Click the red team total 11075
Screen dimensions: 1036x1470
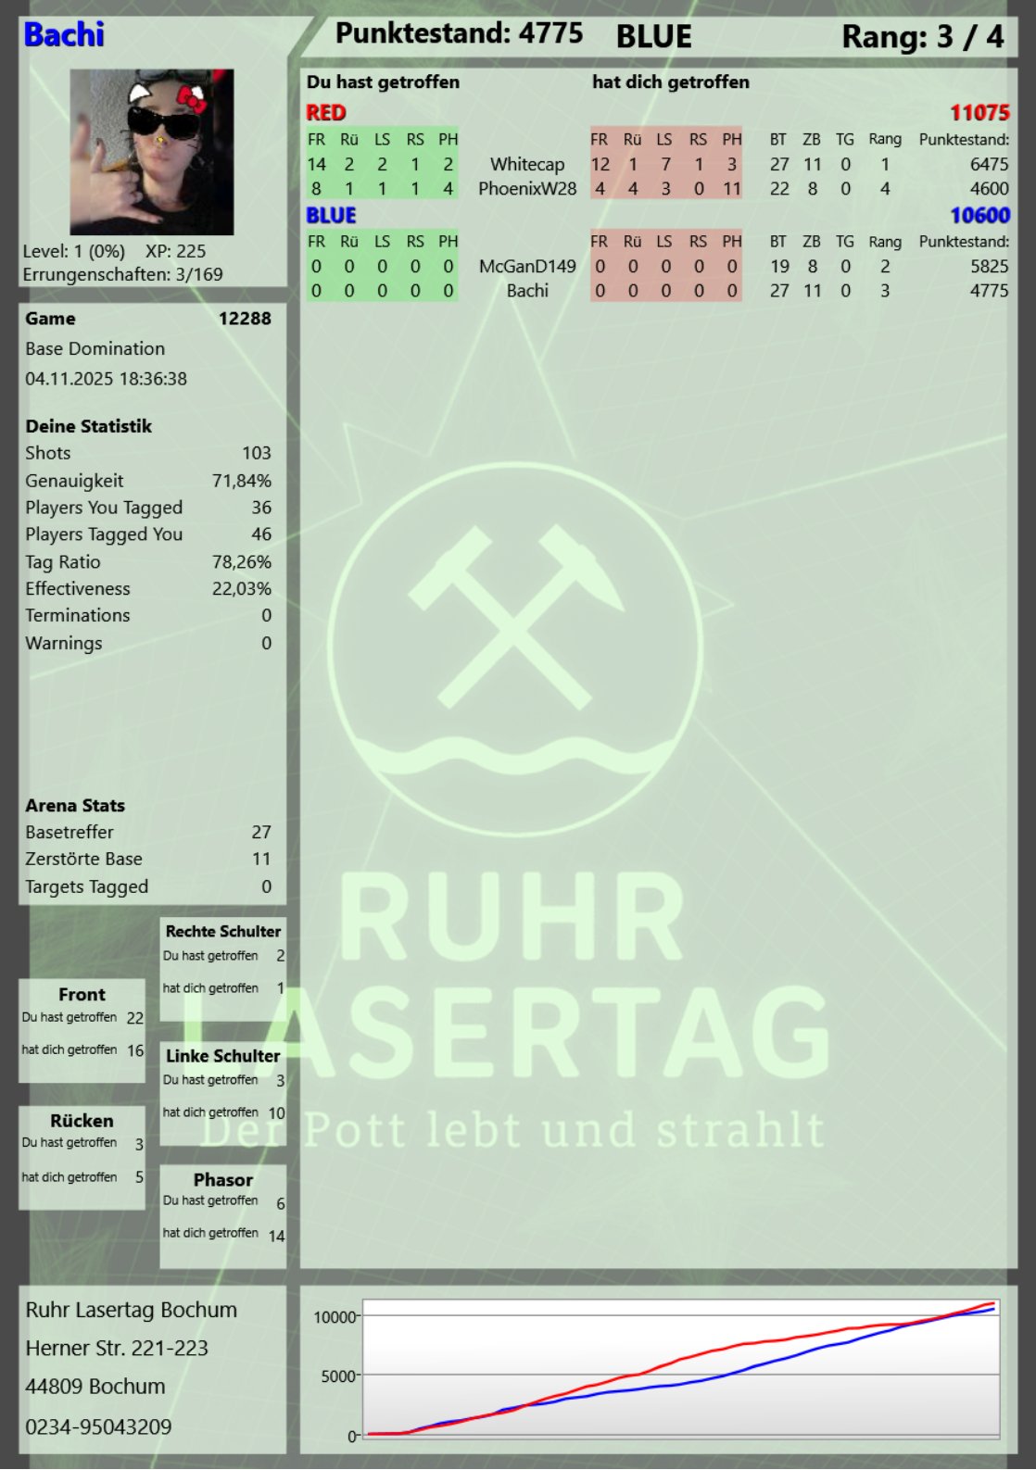(x=979, y=113)
